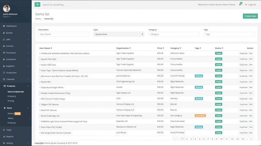
Task: Expand the Jobs menu chevron
Action: coord(28,39)
